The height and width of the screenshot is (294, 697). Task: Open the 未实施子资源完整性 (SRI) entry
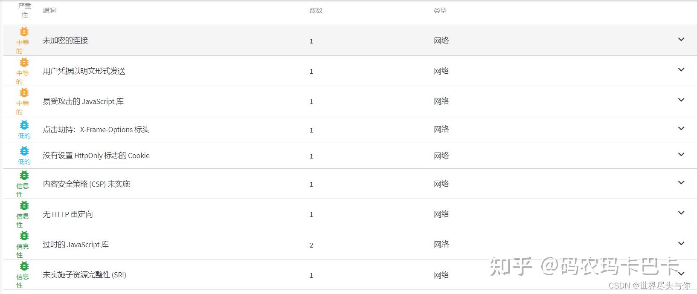tap(84, 275)
